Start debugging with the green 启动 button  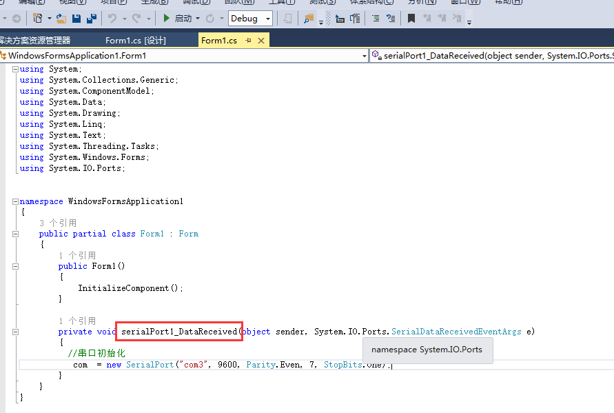[x=177, y=18]
